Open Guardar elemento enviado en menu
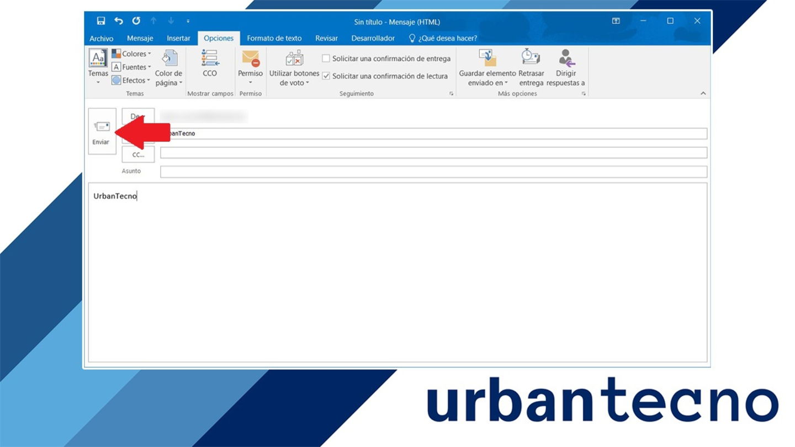The image size is (795, 447). coord(487,68)
